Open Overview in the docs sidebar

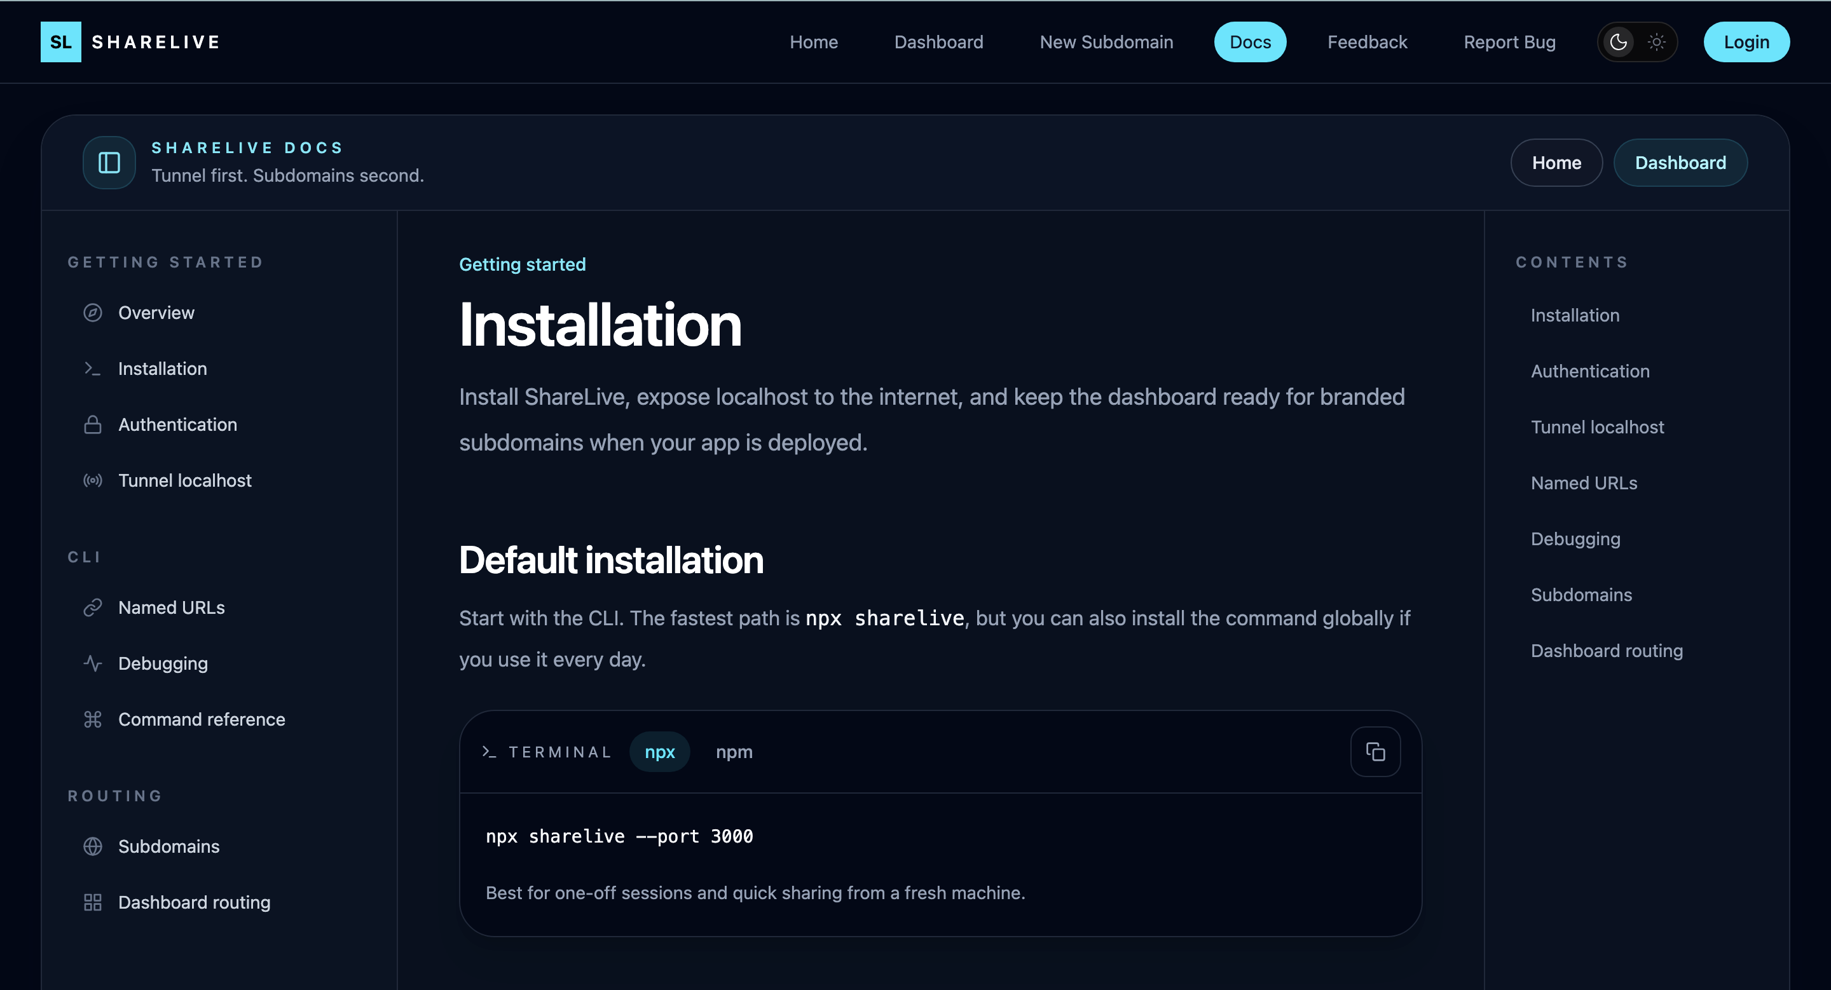pos(219,313)
